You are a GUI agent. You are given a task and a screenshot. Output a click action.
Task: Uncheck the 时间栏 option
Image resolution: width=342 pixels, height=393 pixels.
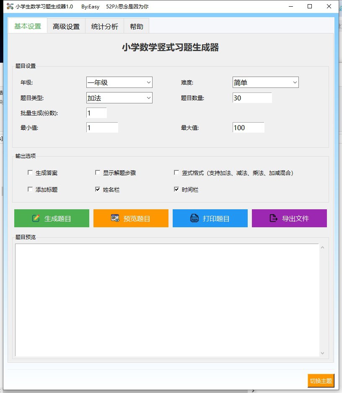(176, 189)
